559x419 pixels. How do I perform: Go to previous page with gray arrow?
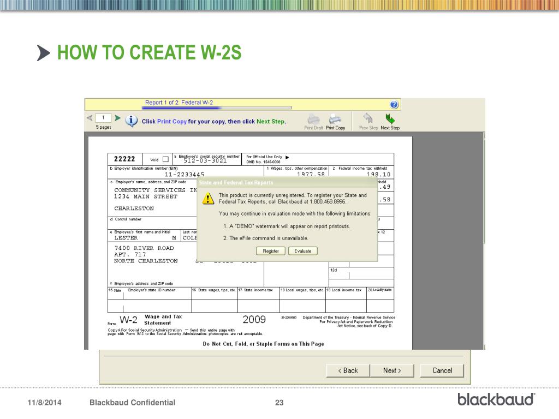coord(89,118)
